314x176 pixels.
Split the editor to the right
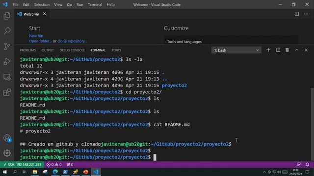point(297,14)
